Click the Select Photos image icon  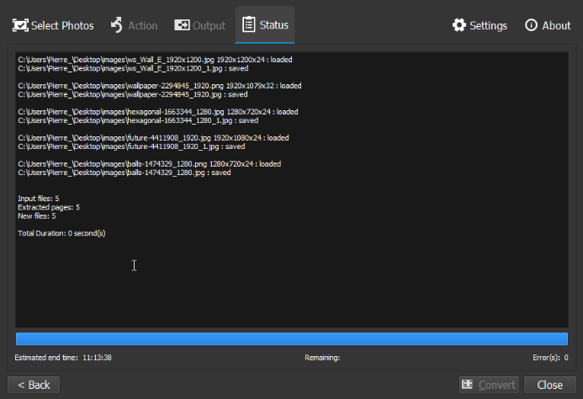pyautogui.click(x=19, y=25)
